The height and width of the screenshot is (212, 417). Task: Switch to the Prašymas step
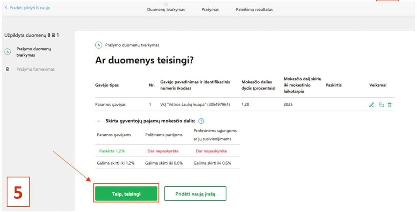pyautogui.click(x=210, y=10)
